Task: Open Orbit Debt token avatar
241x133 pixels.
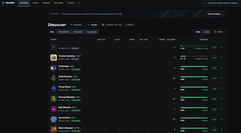Action: point(54,68)
